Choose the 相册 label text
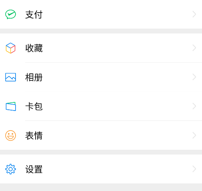 (34, 78)
